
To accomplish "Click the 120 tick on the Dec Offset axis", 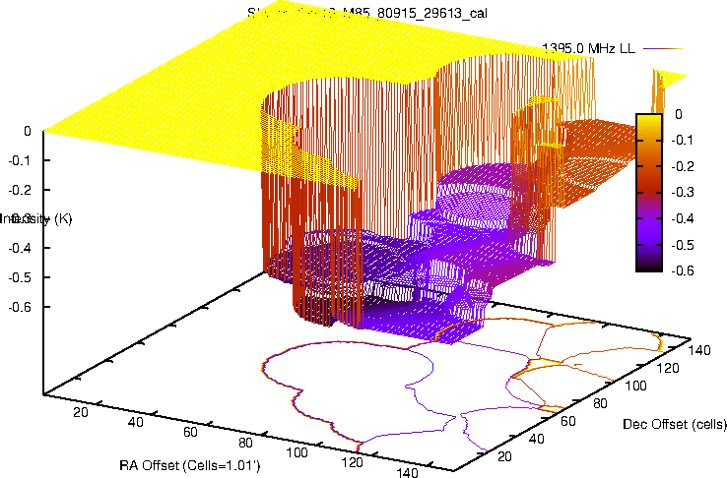I will pyautogui.click(x=668, y=368).
